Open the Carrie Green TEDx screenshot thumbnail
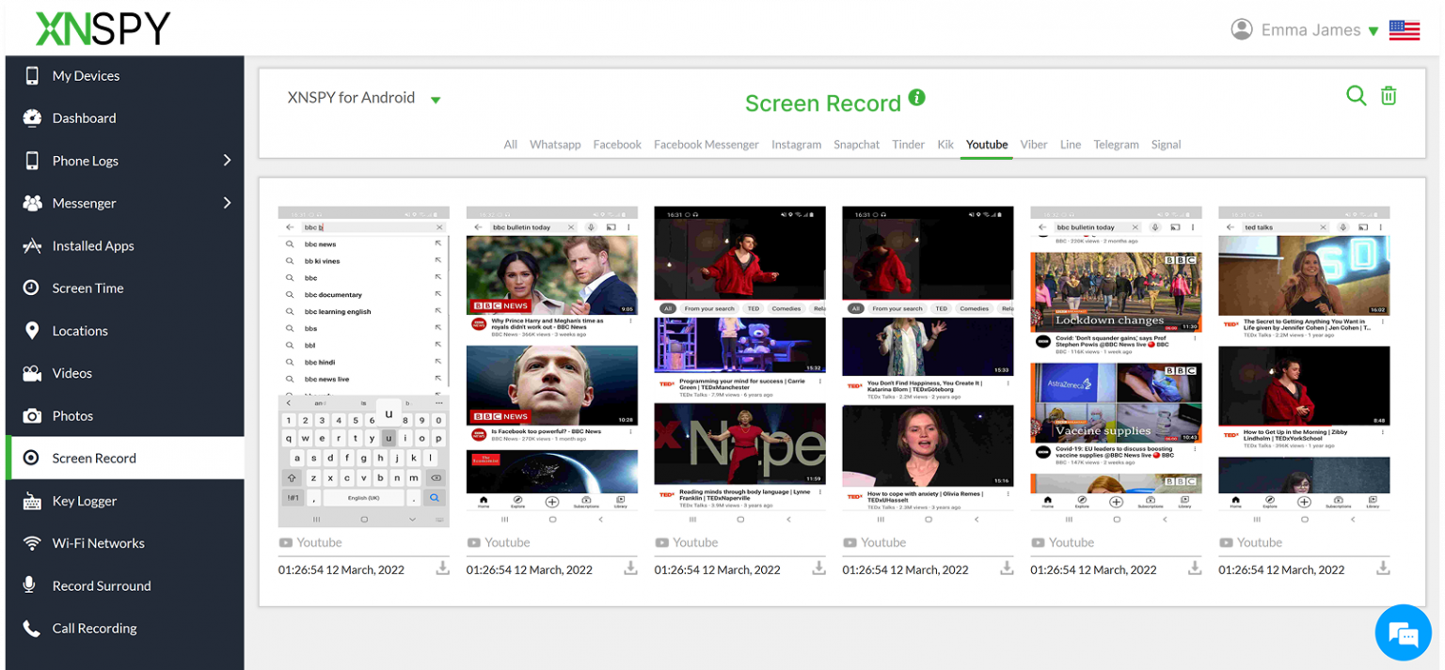1445x670 pixels. coord(740,366)
